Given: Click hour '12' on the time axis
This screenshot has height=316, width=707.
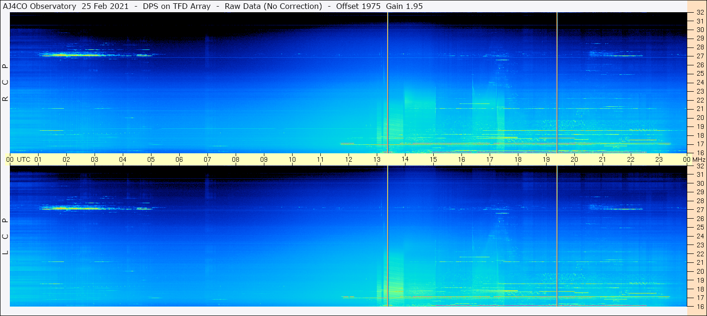Looking at the screenshot, I should pos(349,159).
